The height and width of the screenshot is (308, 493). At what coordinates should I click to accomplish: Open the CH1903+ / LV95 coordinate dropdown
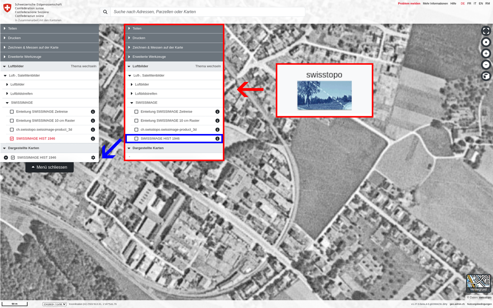pyautogui.click(x=55, y=304)
